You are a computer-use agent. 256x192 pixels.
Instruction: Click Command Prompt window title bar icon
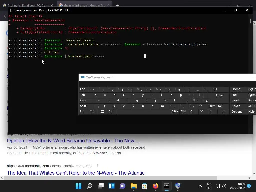(x=12, y=10)
